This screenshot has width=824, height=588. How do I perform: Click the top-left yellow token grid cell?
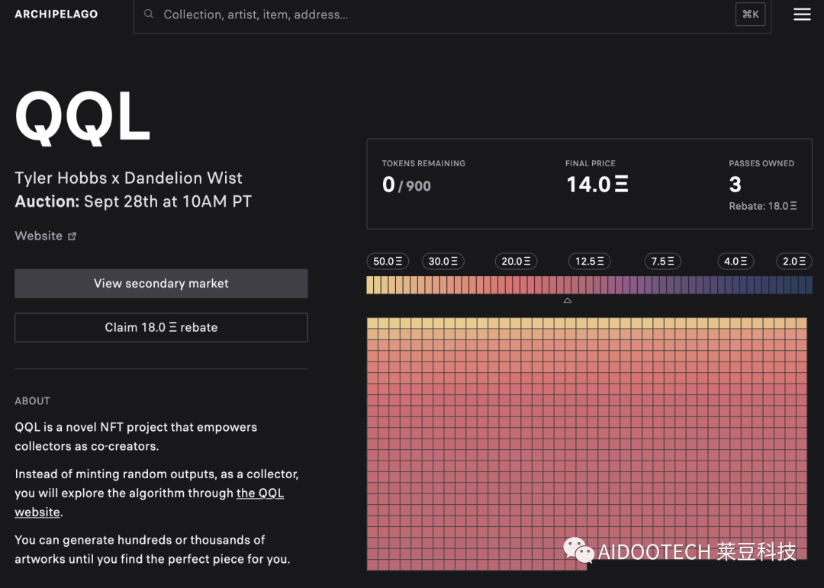click(372, 323)
